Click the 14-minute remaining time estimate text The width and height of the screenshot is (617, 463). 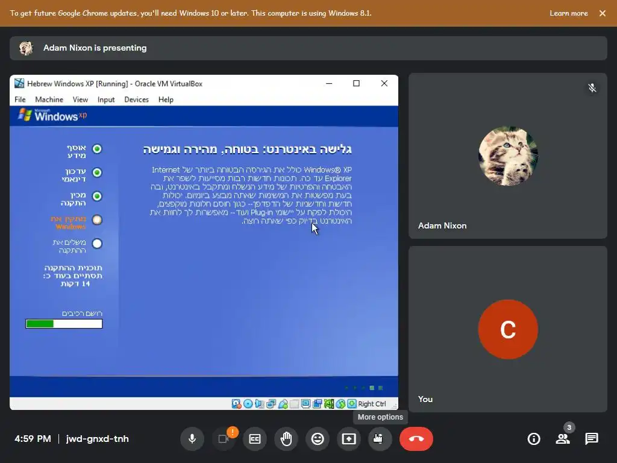point(73,276)
